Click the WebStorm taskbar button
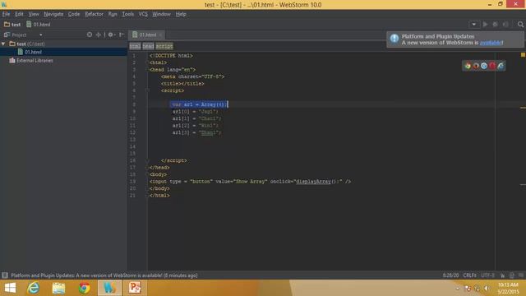 coord(109,288)
